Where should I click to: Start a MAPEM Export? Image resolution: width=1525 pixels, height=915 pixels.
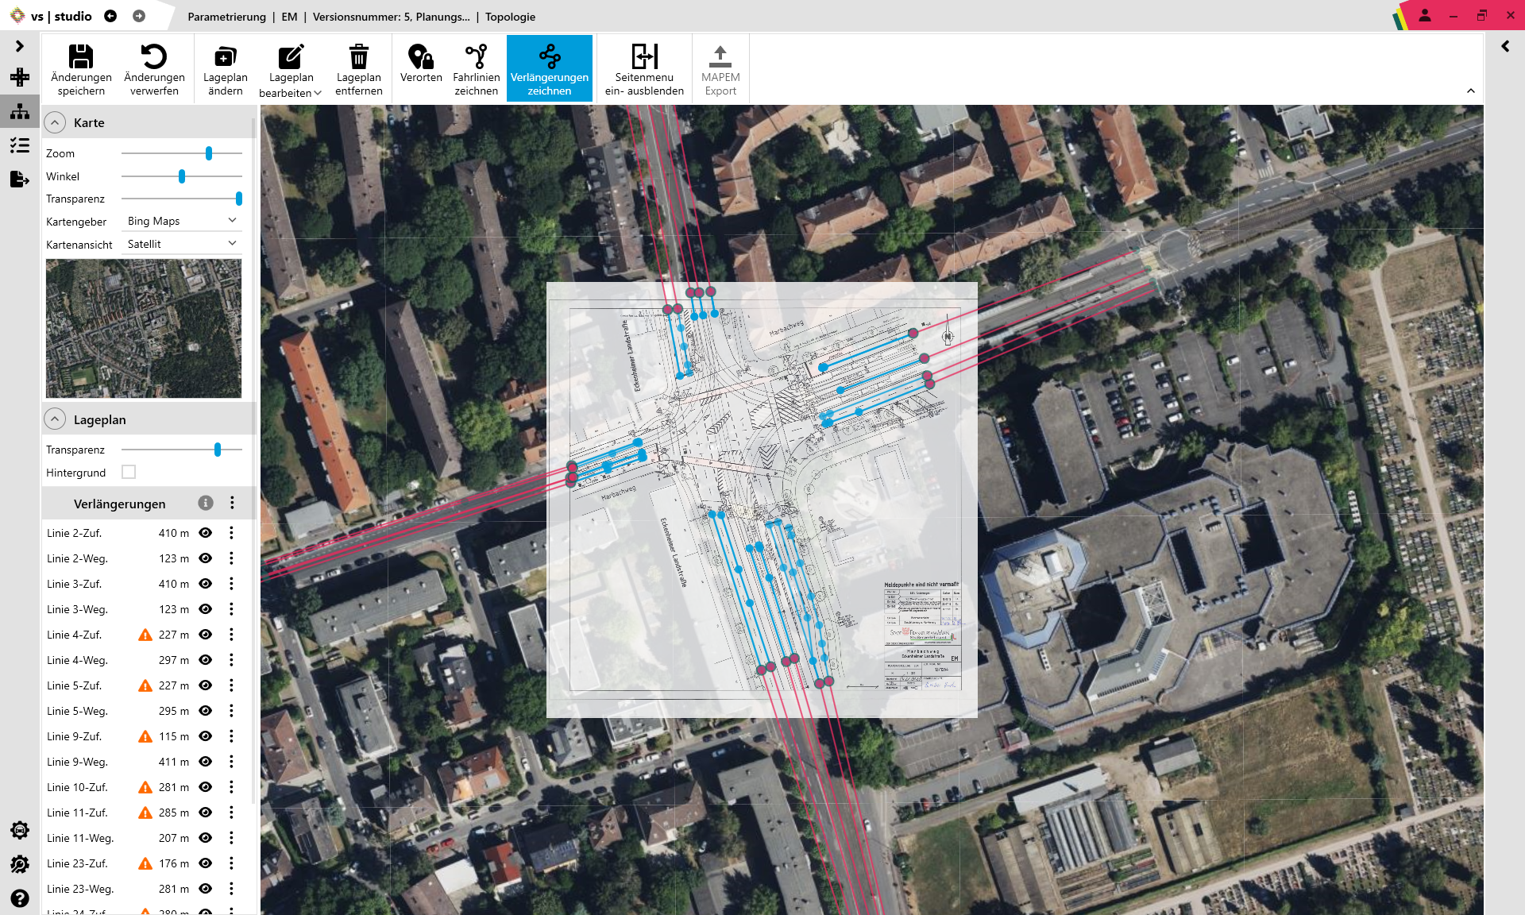720,68
